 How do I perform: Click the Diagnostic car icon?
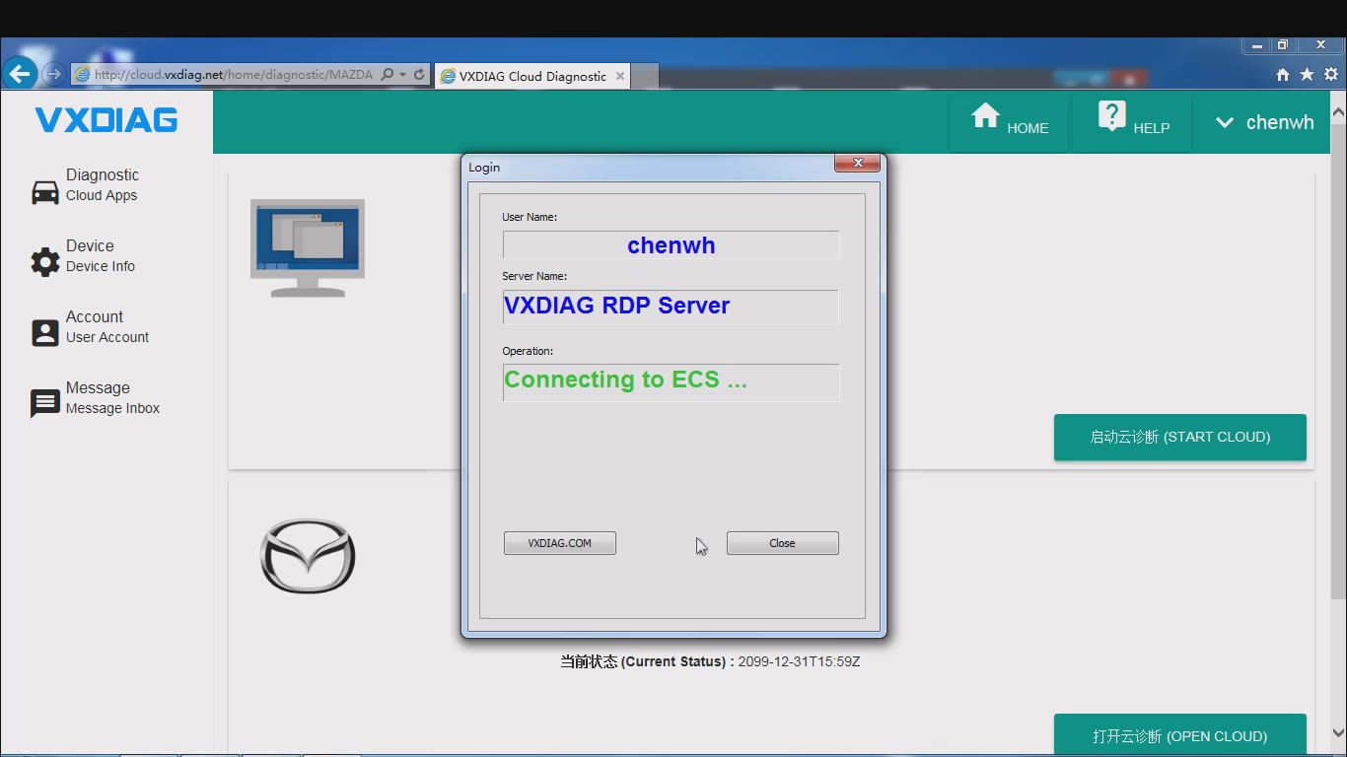(45, 191)
